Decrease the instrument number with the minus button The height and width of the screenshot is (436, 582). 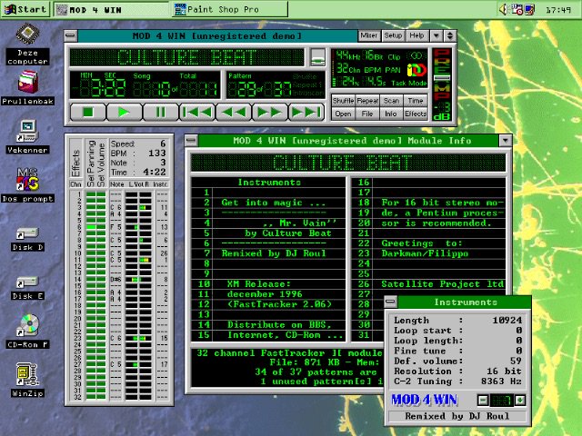coord(483,400)
